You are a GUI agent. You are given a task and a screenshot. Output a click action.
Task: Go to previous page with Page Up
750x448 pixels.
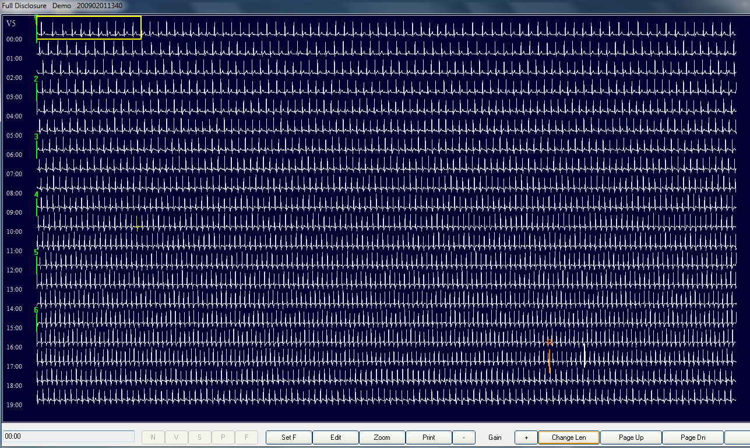[631, 437]
